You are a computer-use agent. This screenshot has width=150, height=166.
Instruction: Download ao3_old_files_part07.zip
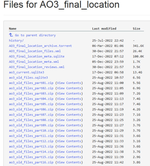pyautogui.click(x=31, y=115)
